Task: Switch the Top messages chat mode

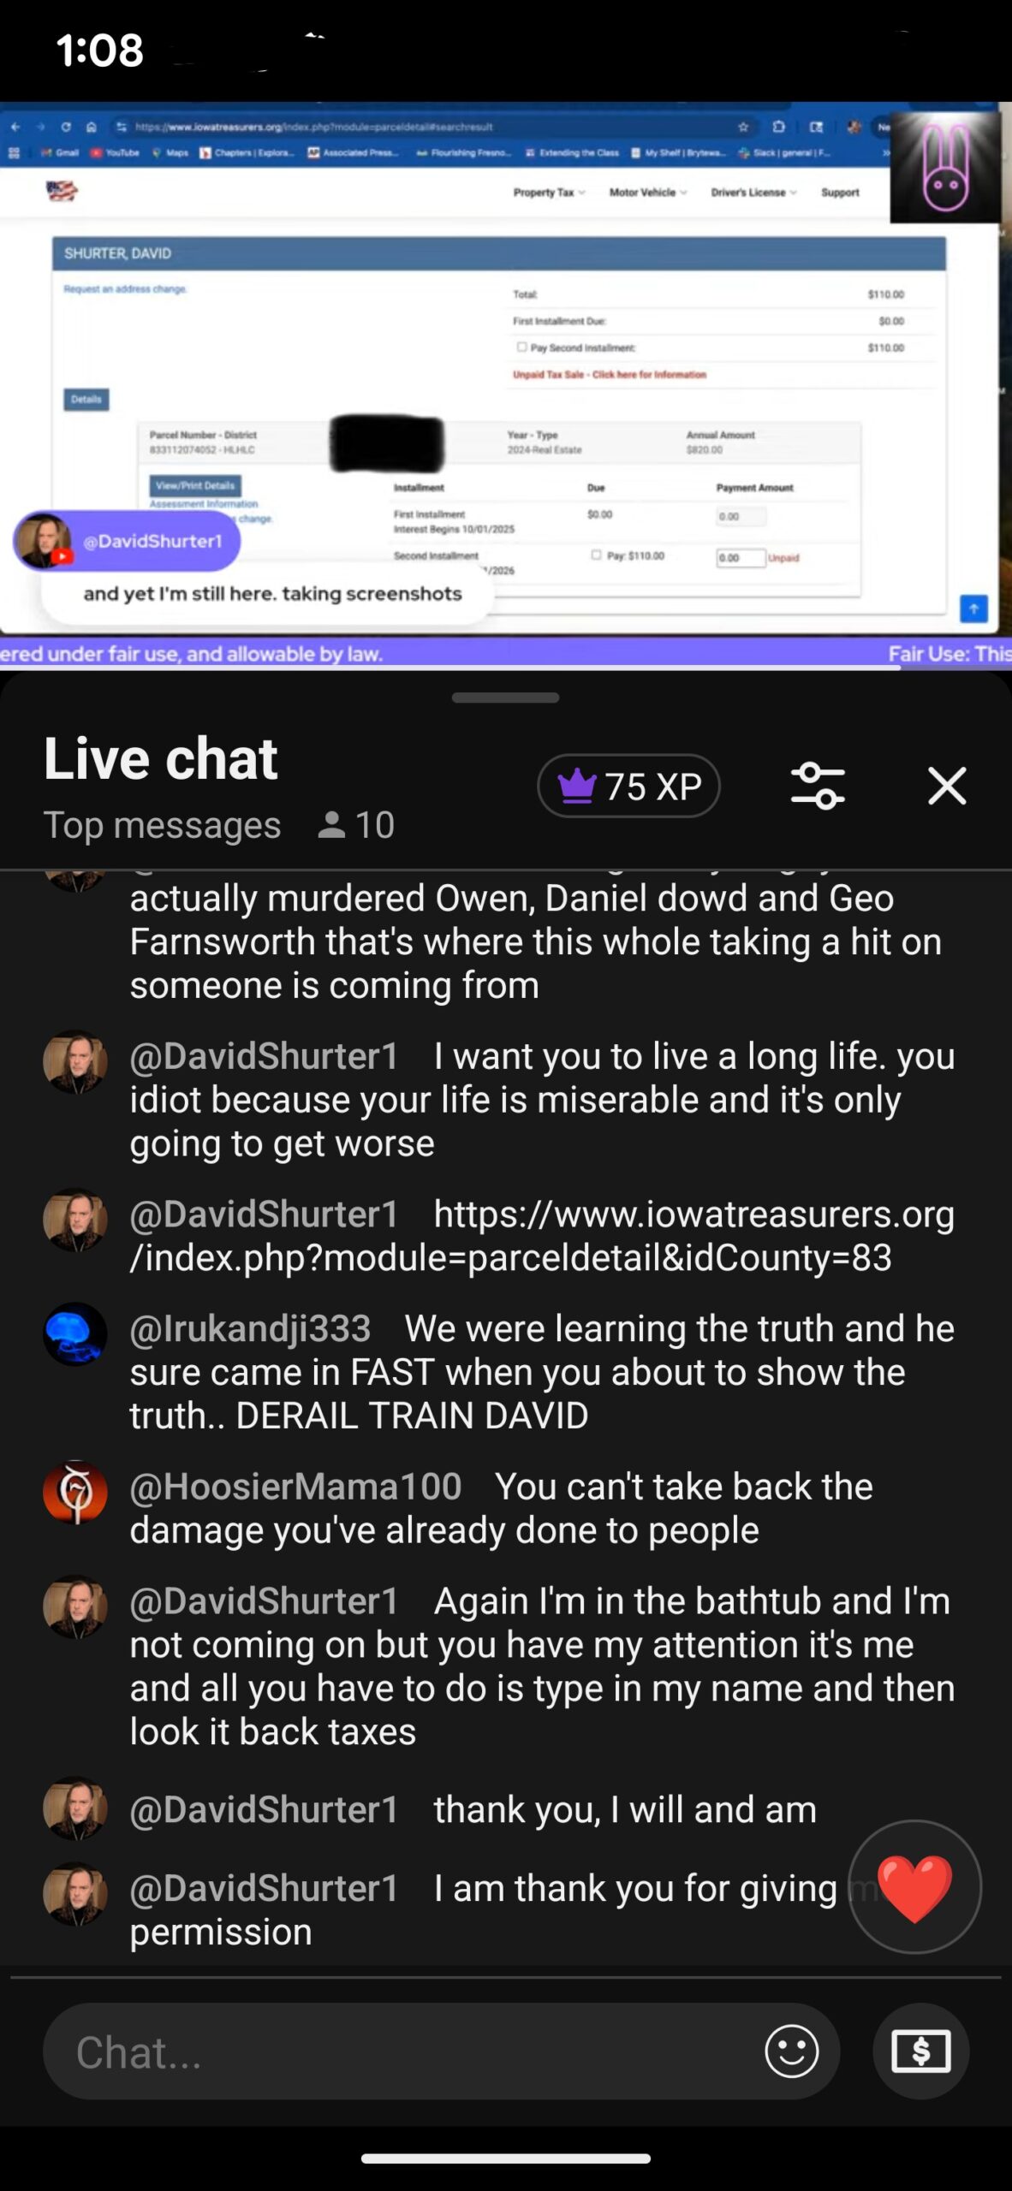Action: (x=162, y=825)
